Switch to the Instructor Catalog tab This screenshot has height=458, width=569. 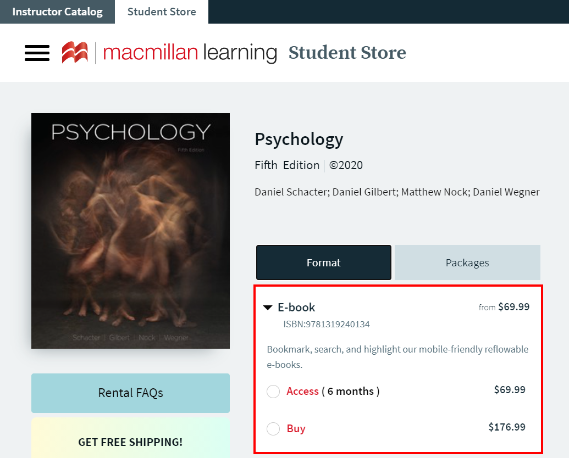coord(57,12)
